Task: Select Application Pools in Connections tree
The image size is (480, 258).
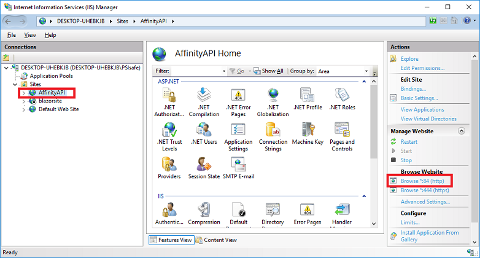Action: pos(51,76)
